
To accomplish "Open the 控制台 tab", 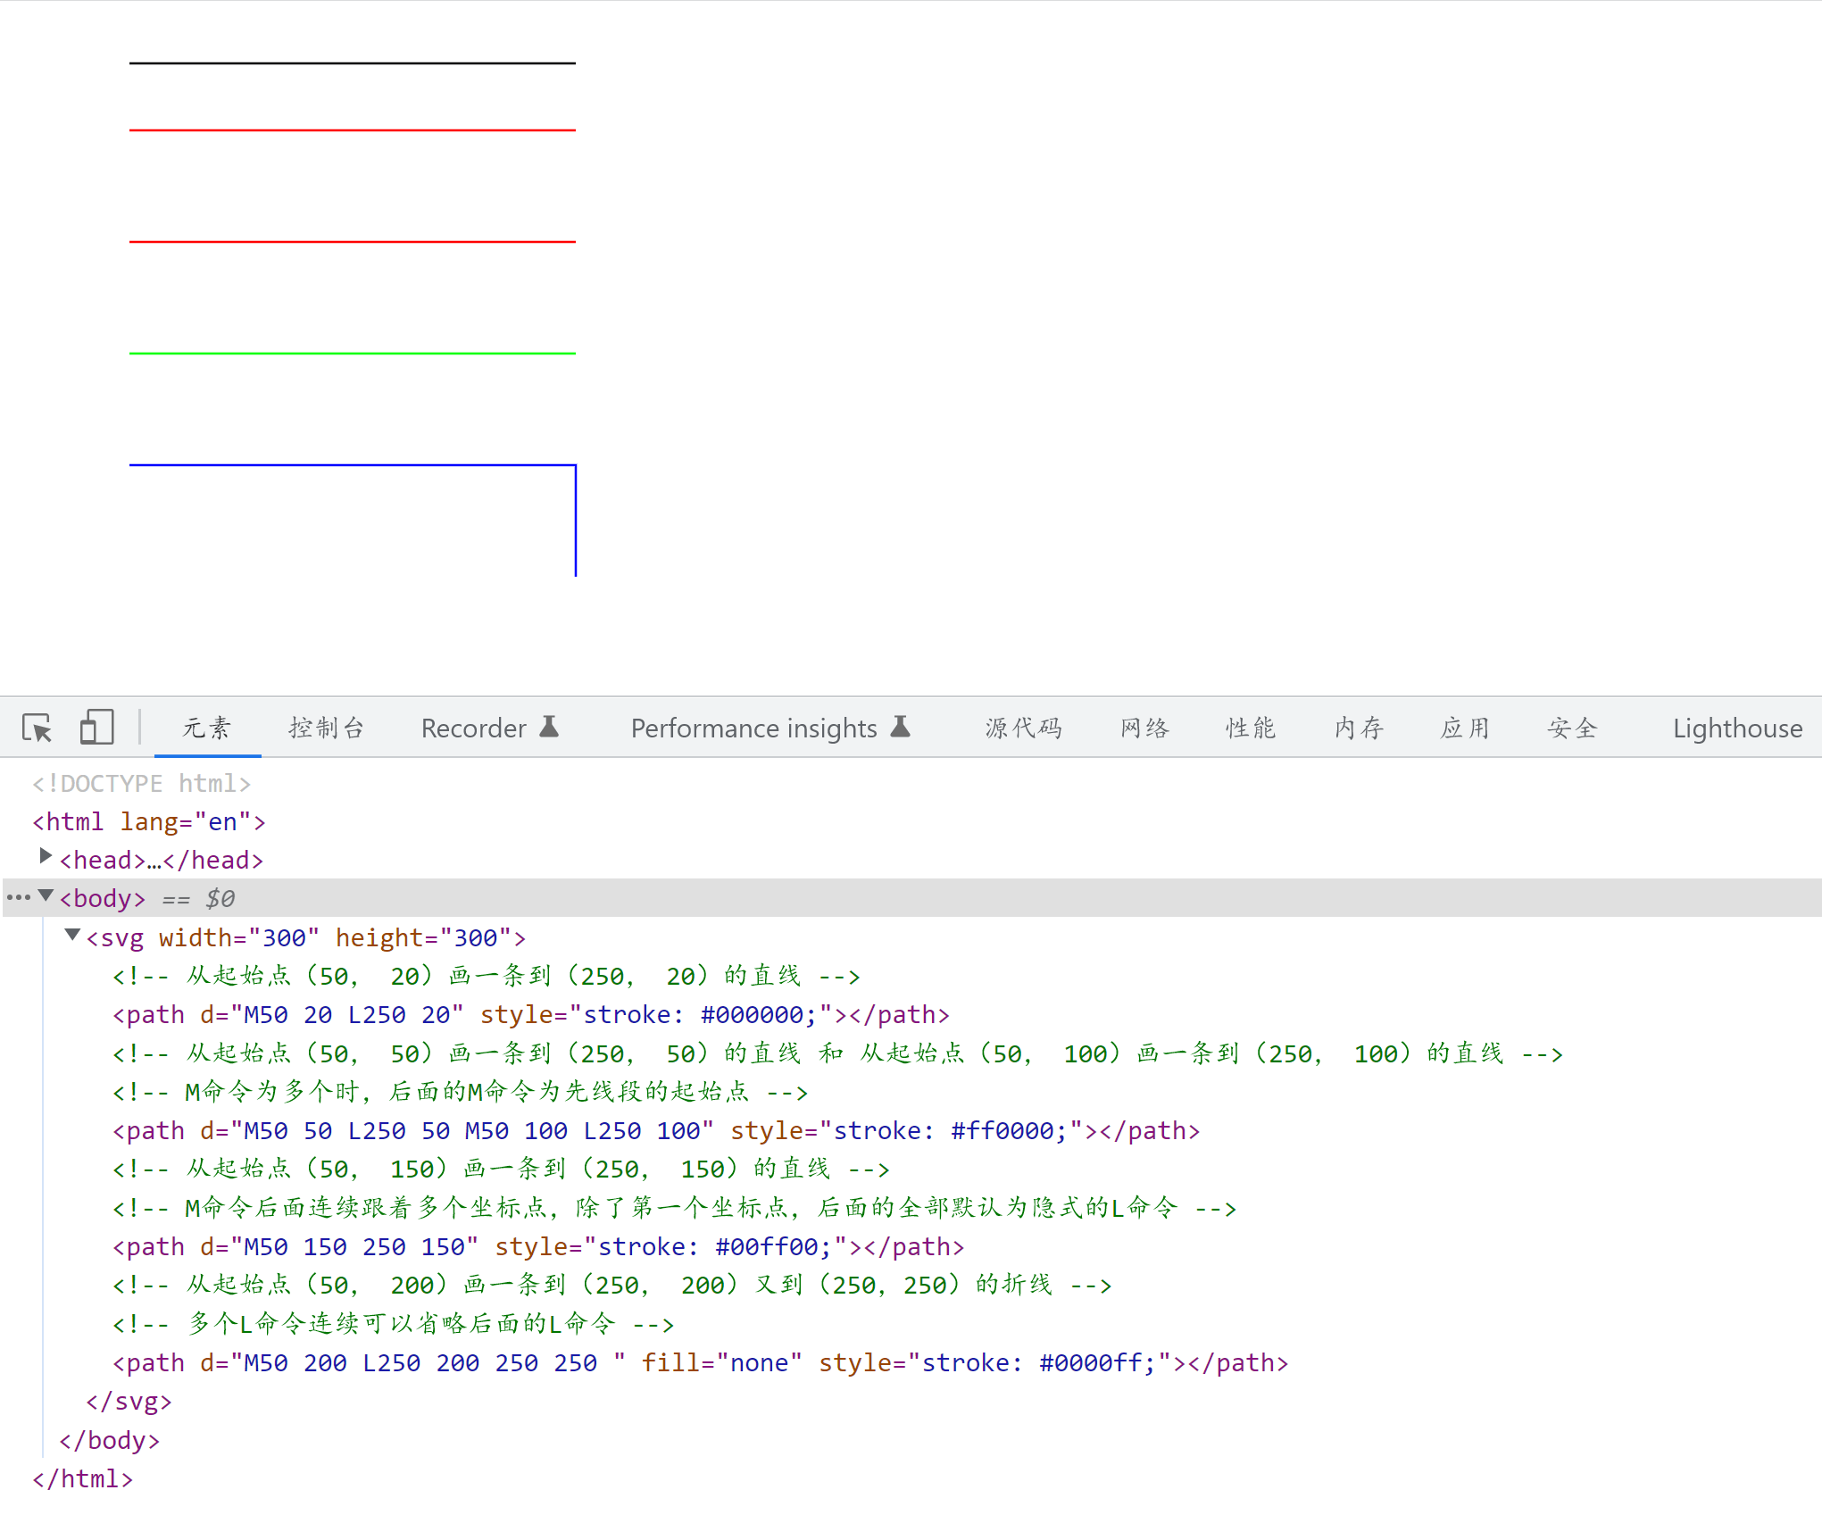I will click(x=327, y=728).
